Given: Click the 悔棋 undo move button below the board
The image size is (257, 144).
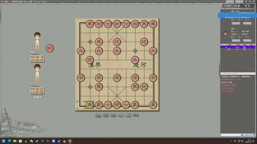Looking at the screenshot, I should 120,115.
